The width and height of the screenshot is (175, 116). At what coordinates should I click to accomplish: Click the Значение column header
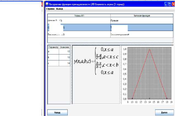[x=65, y=47]
